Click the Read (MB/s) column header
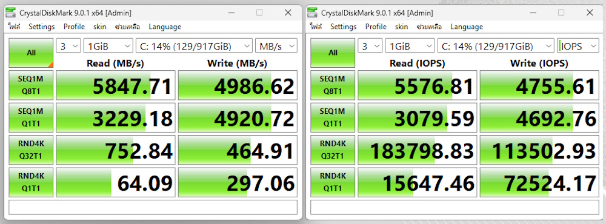Viewport: 606px width, 224px height. tap(115, 64)
